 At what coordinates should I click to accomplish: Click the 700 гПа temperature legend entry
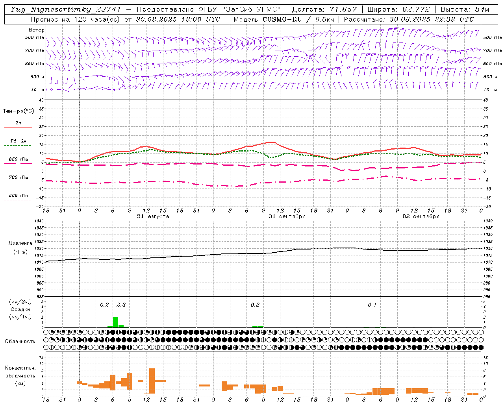pos(19,177)
